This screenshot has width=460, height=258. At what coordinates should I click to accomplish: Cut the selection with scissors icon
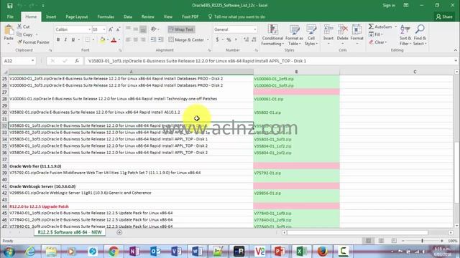click(x=23, y=27)
